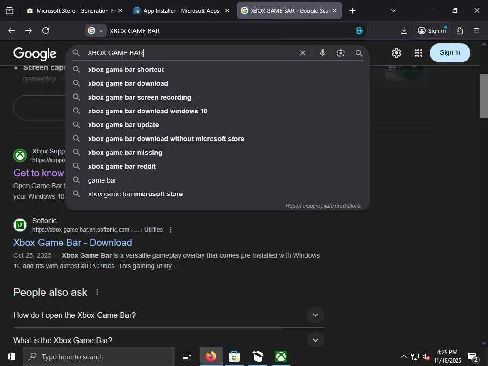Click Report inappropriate predictions link

tap(323, 206)
